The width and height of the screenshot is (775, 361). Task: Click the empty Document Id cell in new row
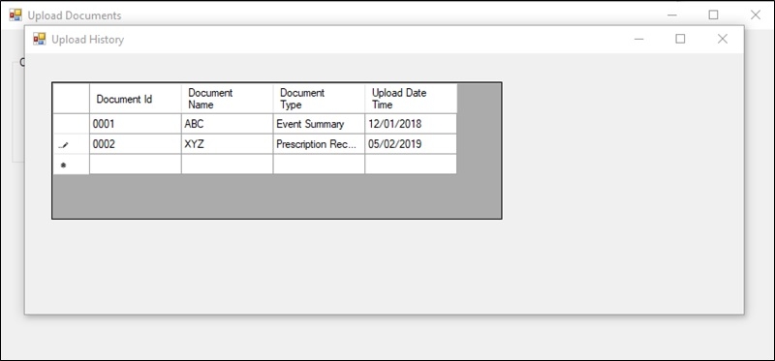136,165
